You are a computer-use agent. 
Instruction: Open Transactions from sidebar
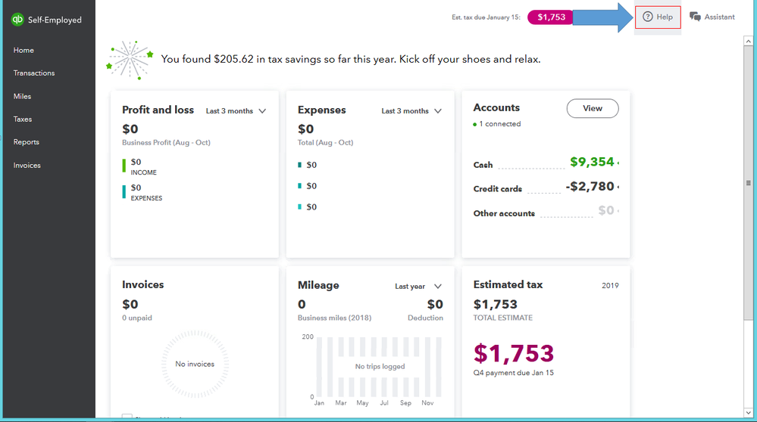pyautogui.click(x=34, y=73)
